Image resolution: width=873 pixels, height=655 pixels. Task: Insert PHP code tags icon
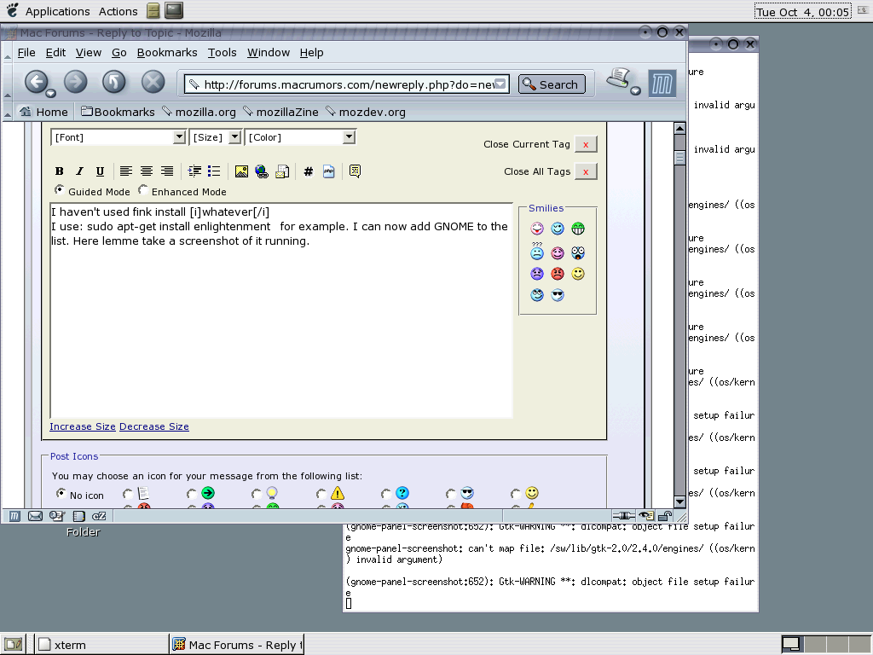328,171
